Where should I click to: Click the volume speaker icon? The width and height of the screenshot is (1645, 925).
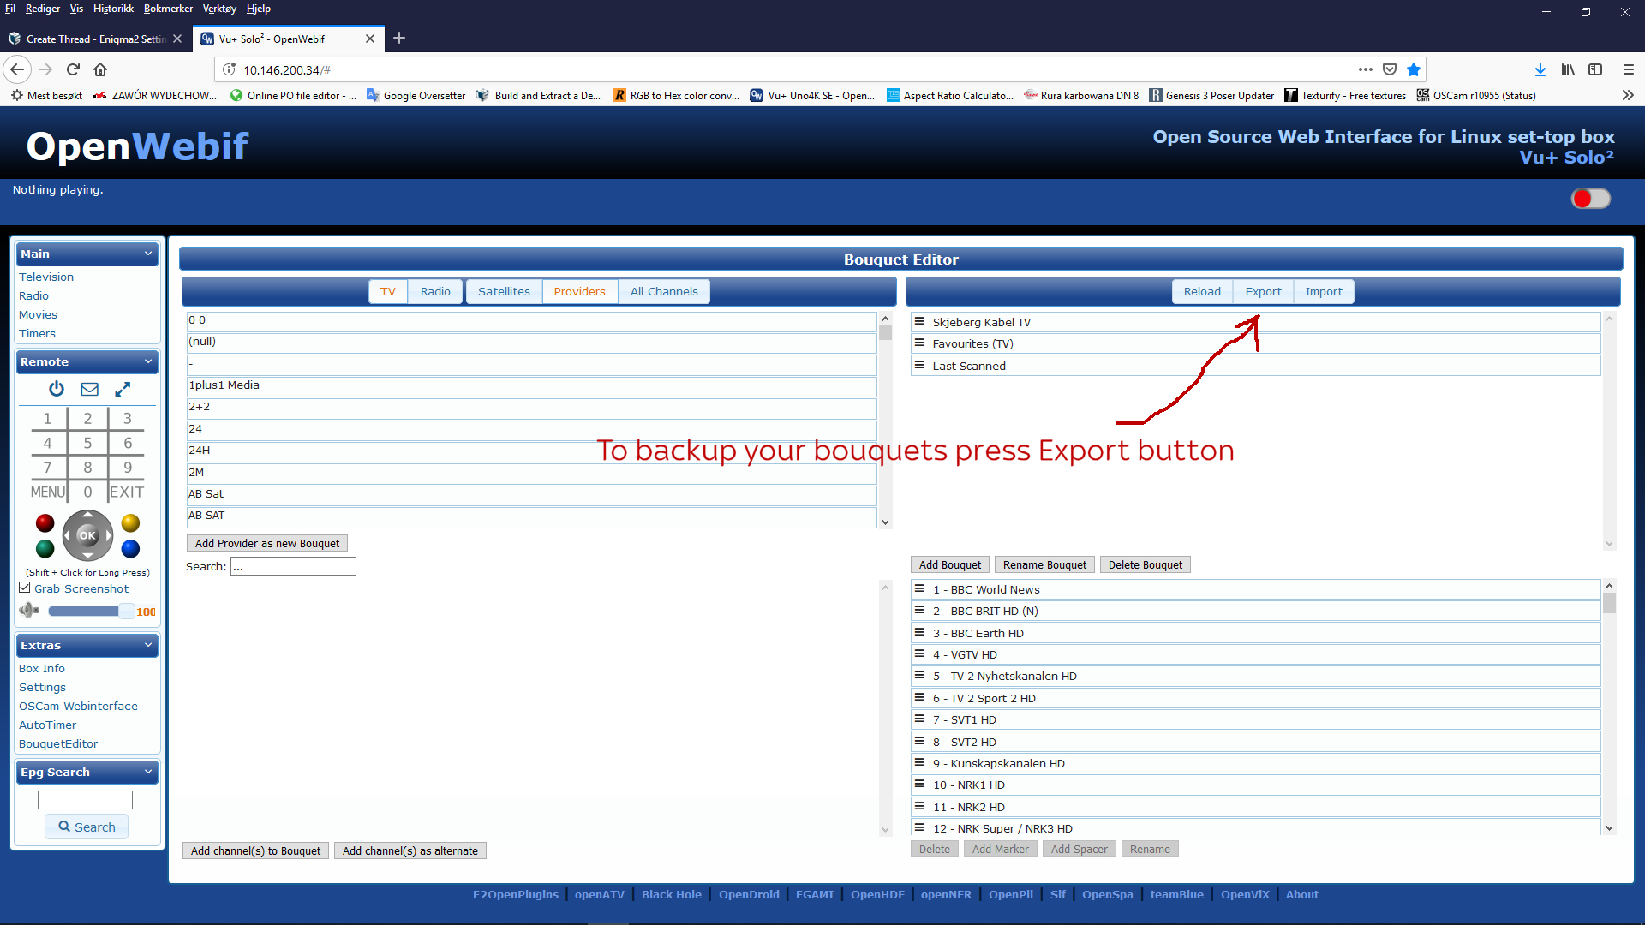(28, 610)
